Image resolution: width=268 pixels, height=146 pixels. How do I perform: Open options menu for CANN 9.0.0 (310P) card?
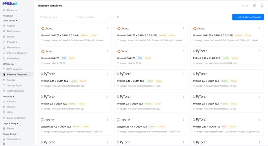click(259, 28)
